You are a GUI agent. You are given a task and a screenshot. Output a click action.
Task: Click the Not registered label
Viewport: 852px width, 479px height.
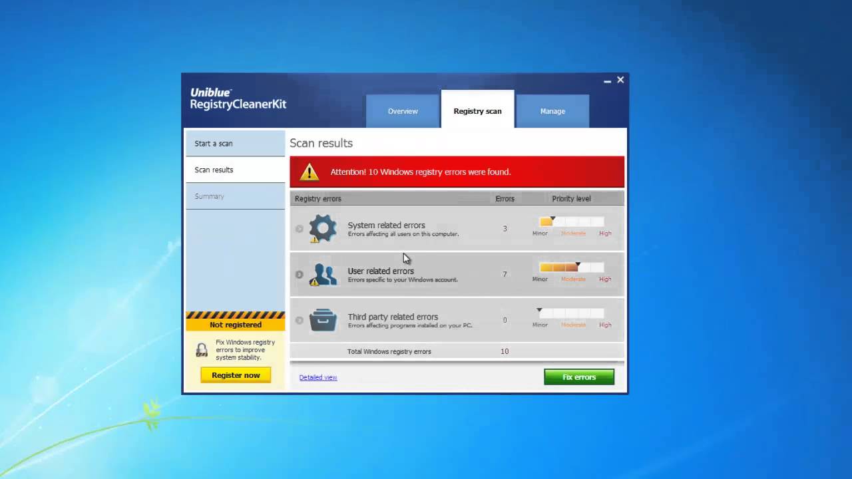pyautogui.click(x=236, y=325)
